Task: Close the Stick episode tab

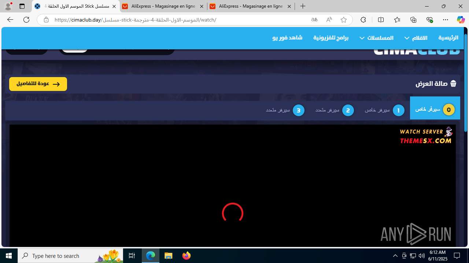Action: pos(114,6)
